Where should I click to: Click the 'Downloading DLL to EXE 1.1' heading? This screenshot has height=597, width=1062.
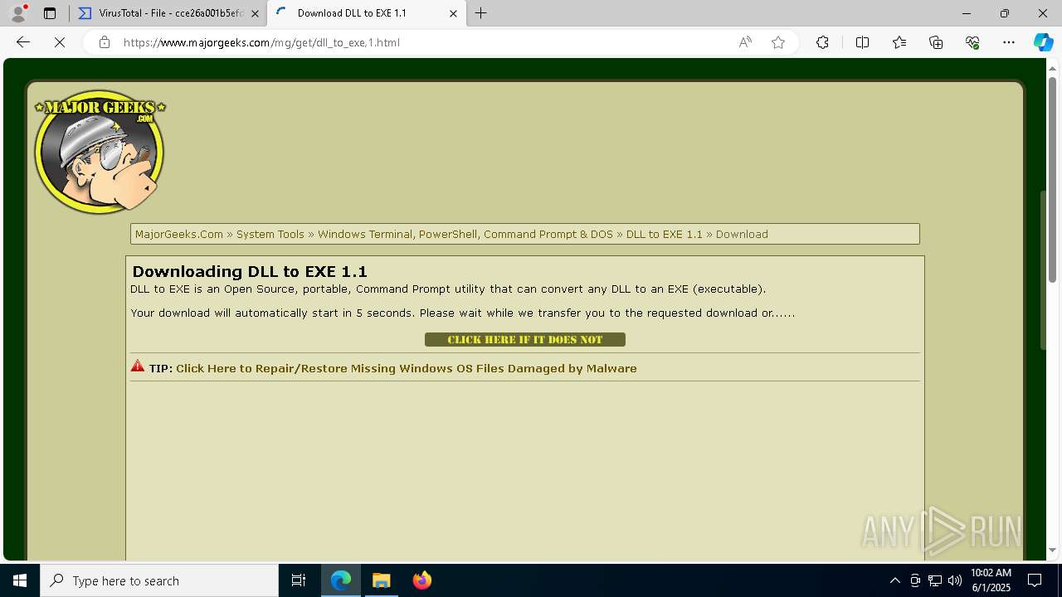tap(250, 271)
